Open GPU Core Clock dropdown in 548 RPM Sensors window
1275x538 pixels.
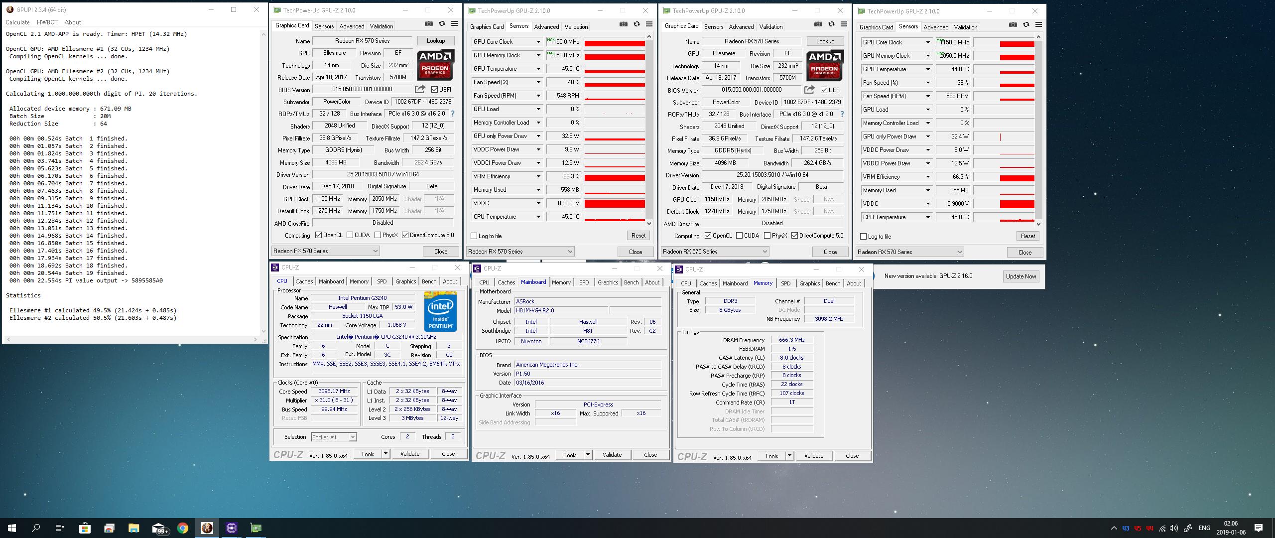pyautogui.click(x=538, y=42)
